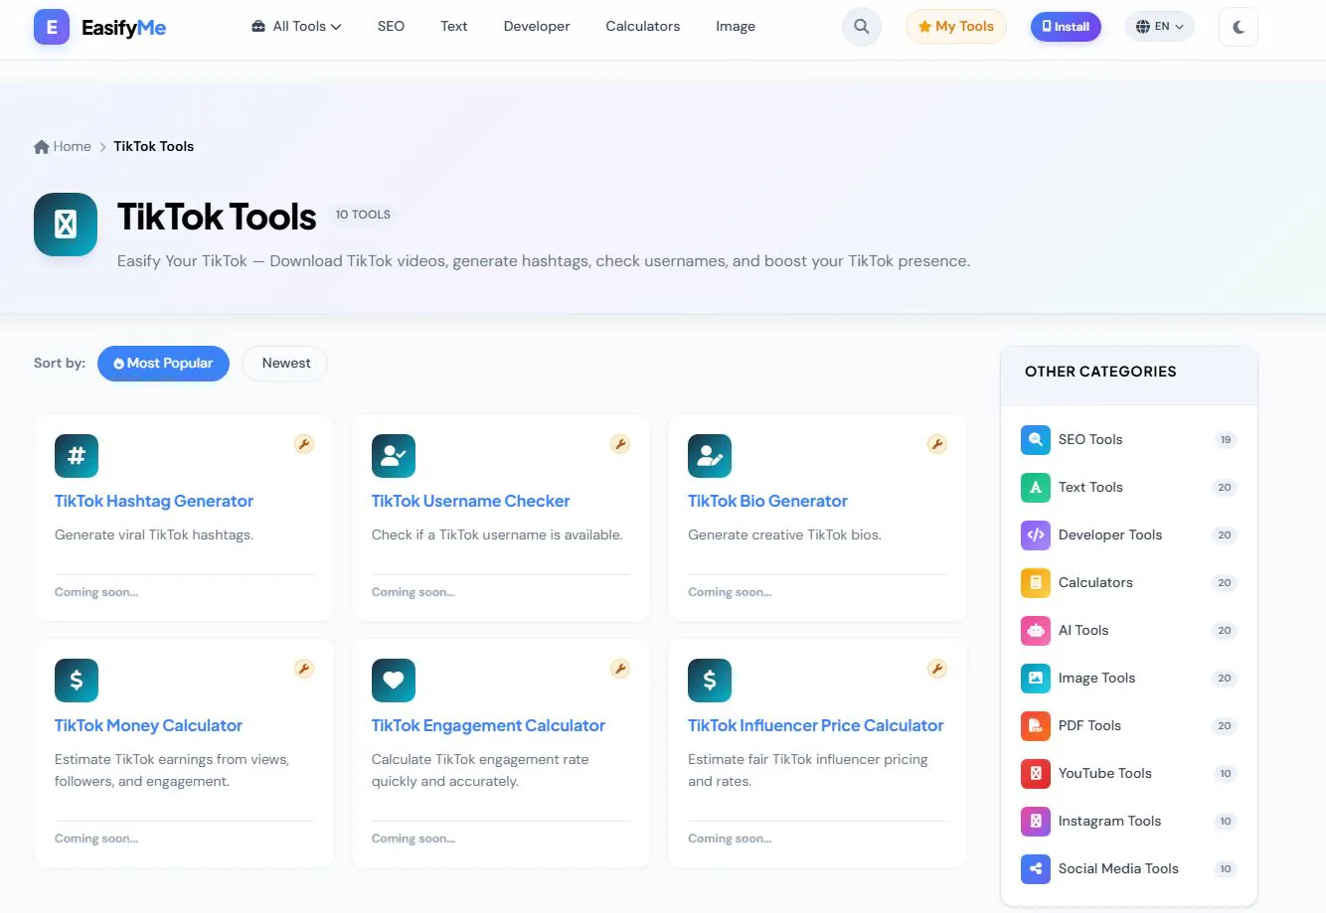1326x913 pixels.
Task: Sort tools by Most Popular
Action: [x=163, y=364]
